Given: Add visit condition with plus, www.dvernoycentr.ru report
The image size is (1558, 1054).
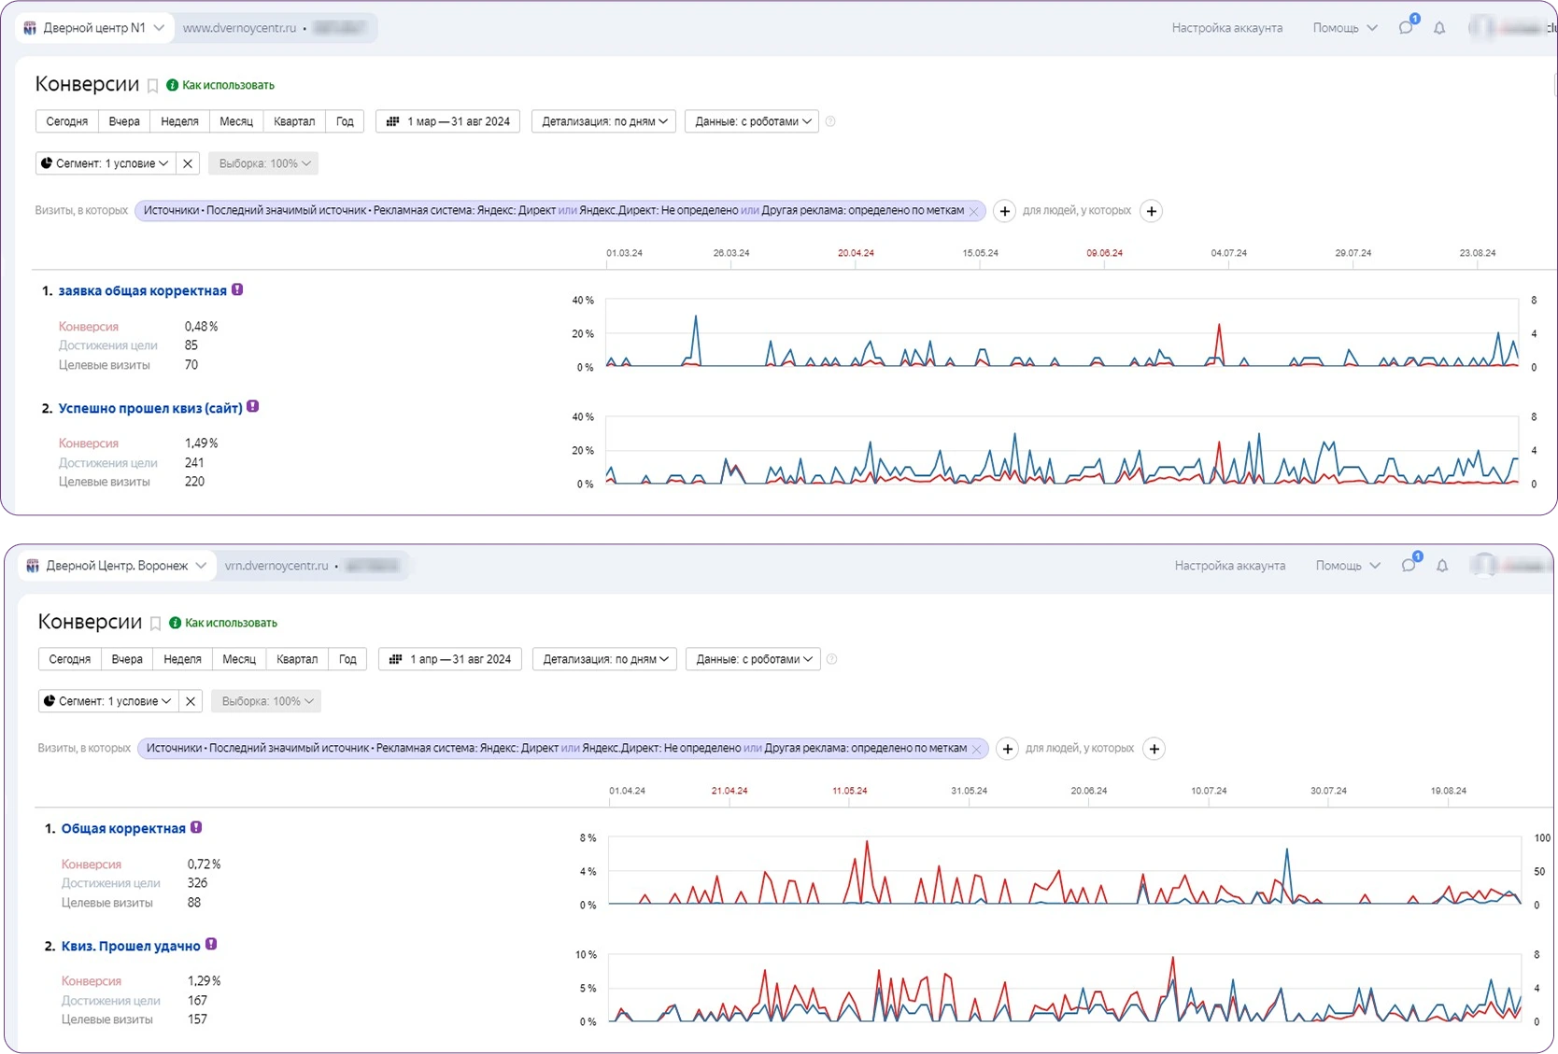Looking at the screenshot, I should coord(1004,211).
